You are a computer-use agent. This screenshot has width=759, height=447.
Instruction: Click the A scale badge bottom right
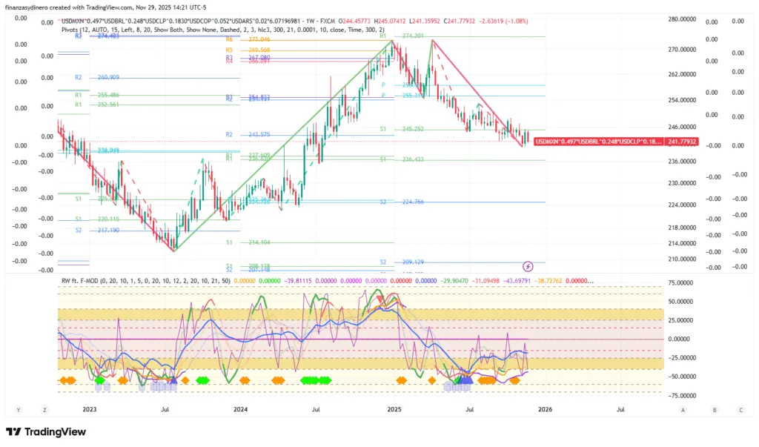tap(682, 409)
